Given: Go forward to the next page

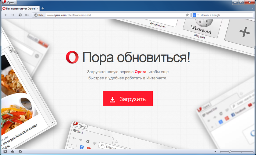Looking at the screenshot, I should [13, 15].
